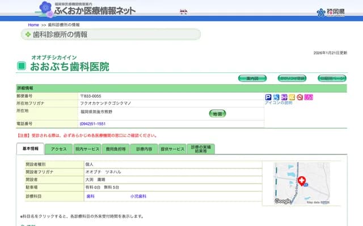Viewport: 363px width, 226px height.
Task: Go to Home breadcrumb link
Action: click(33, 25)
